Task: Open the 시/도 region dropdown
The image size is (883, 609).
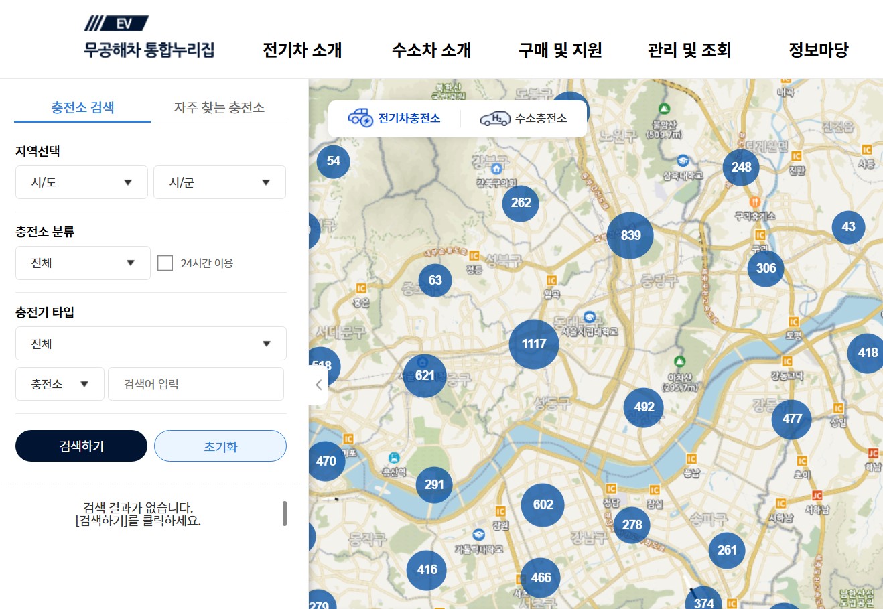Action: tap(81, 182)
